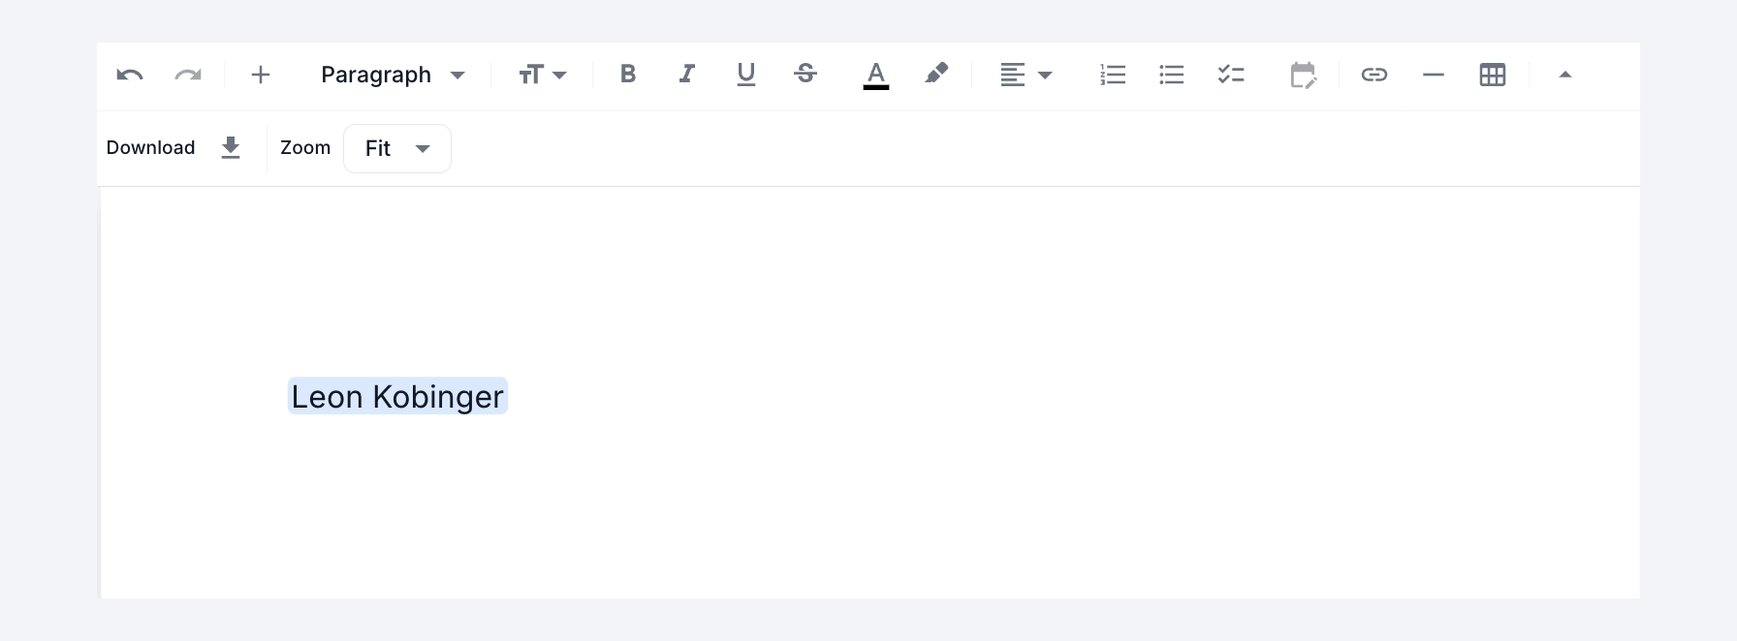1737x641 pixels.
Task: Click the plus insert icon
Action: (x=261, y=75)
